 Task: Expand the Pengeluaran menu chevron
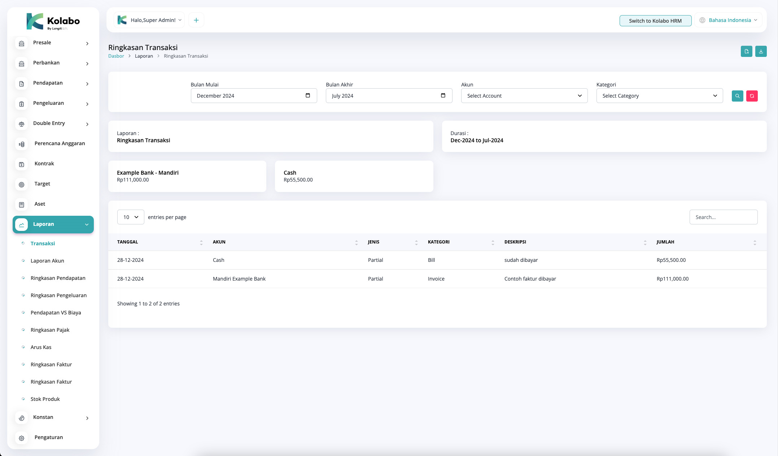click(87, 104)
